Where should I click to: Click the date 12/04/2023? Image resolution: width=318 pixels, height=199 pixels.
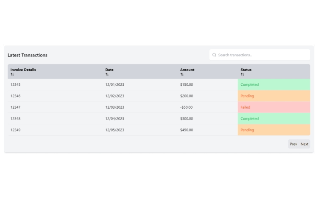point(114,119)
